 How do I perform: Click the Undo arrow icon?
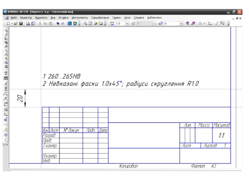tap(58, 23)
